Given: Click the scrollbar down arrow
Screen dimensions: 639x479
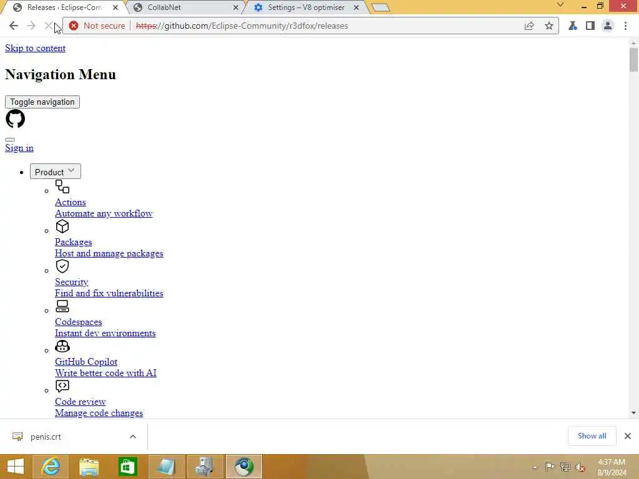Looking at the screenshot, I should coord(633,413).
